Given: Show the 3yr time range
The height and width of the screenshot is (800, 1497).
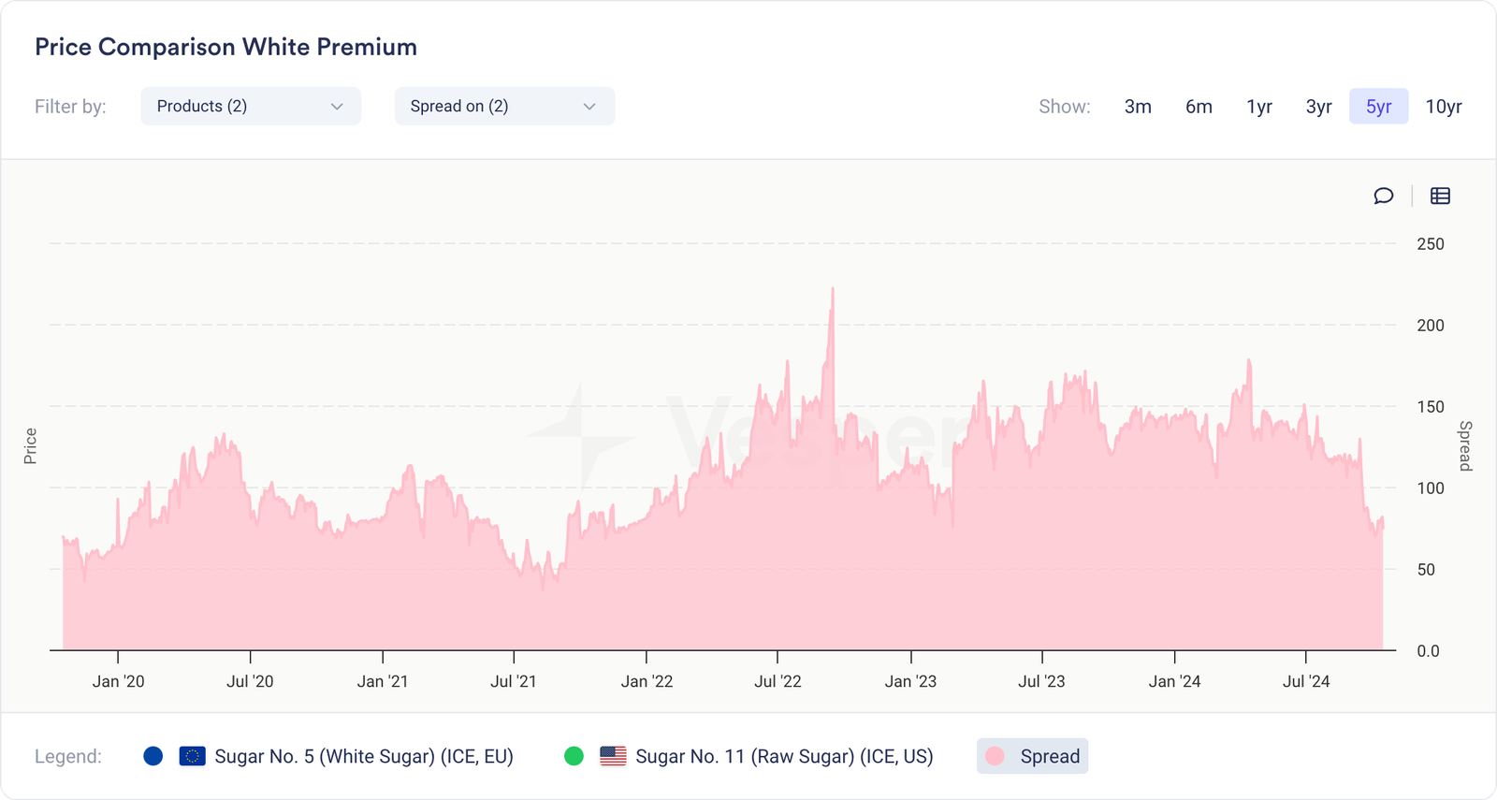Looking at the screenshot, I should click(x=1318, y=107).
